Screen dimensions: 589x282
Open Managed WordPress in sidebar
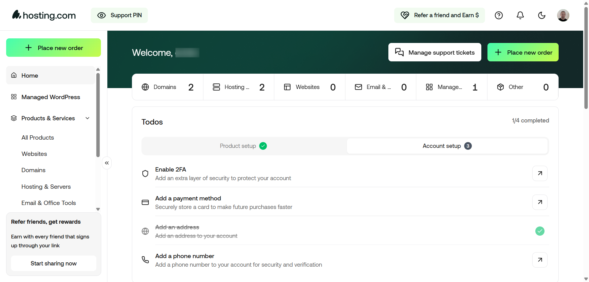[x=51, y=97]
